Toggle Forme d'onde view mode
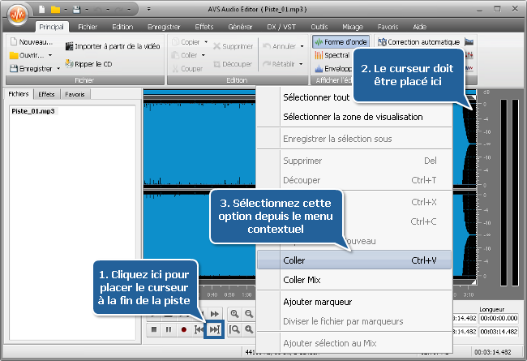 tap(342, 41)
